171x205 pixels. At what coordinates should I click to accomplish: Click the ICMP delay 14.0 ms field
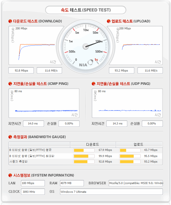tap(34, 124)
